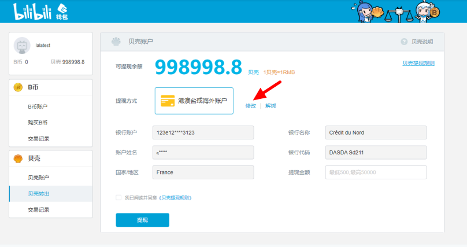
Task: Click the gray shell icon in 贝壳账户 header
Action: (116, 42)
